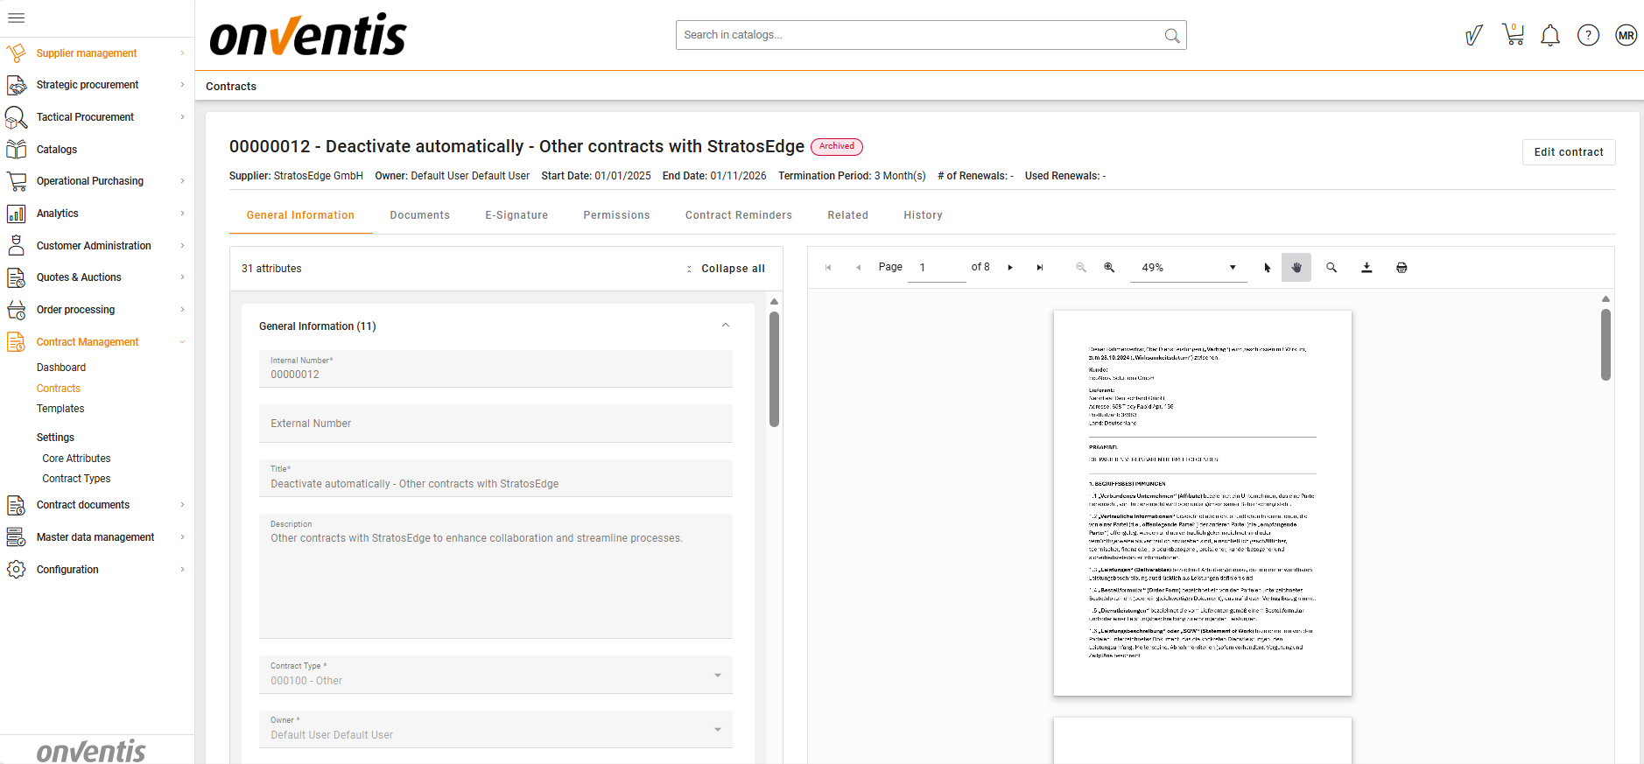Enable the hand pan tool

coord(1296,268)
